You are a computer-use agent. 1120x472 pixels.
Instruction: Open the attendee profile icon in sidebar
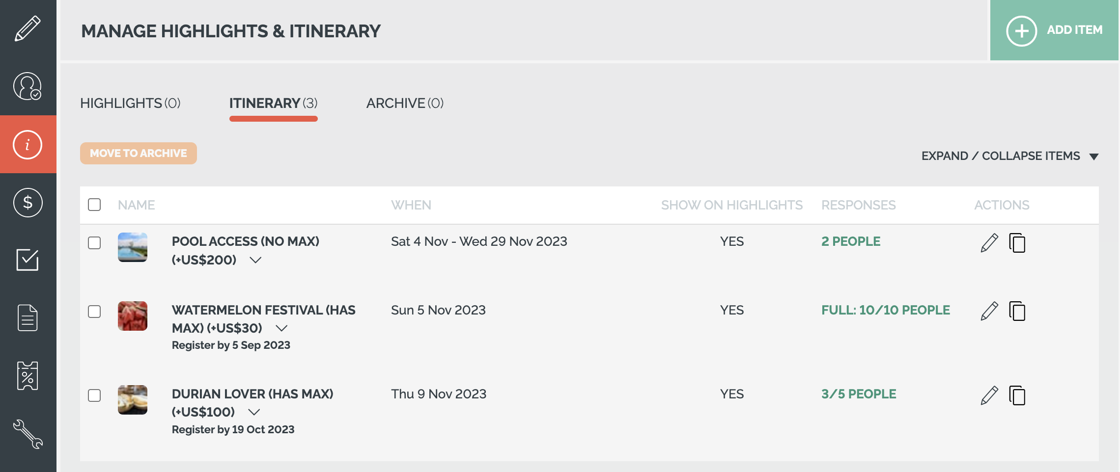pos(28,86)
